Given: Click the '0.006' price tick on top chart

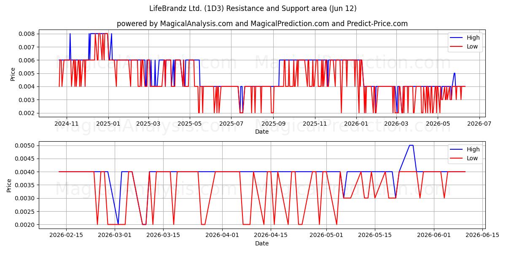Looking at the screenshot, I should [x=27, y=60].
